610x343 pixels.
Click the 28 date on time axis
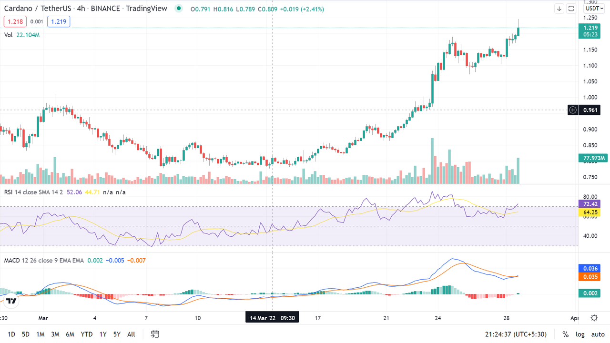507,318
